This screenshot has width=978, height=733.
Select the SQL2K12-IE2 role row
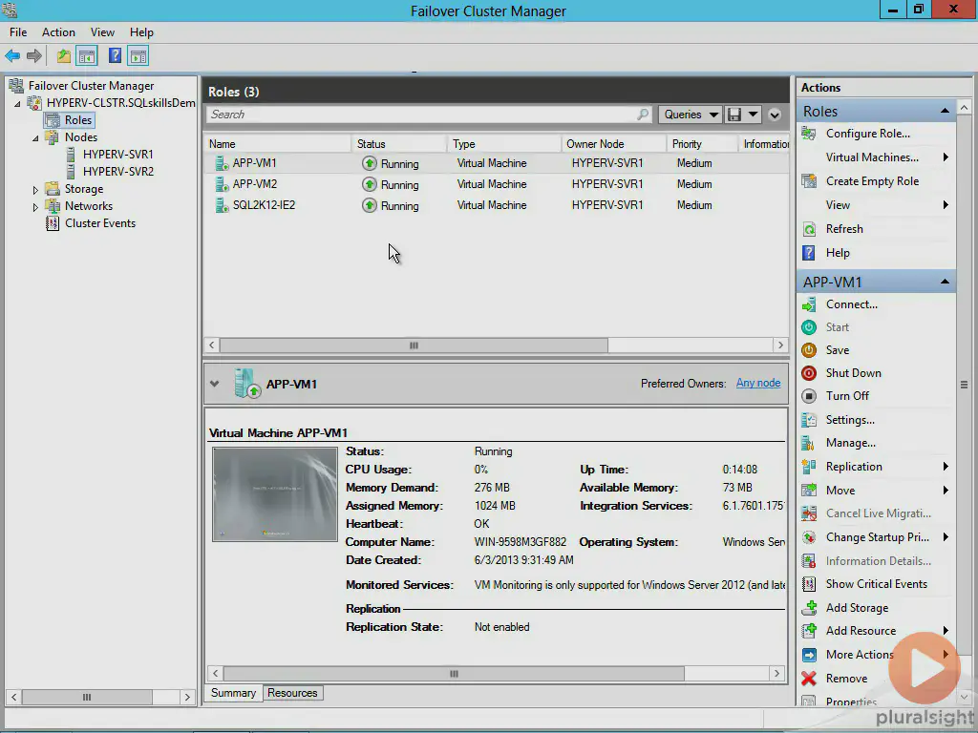coord(264,205)
